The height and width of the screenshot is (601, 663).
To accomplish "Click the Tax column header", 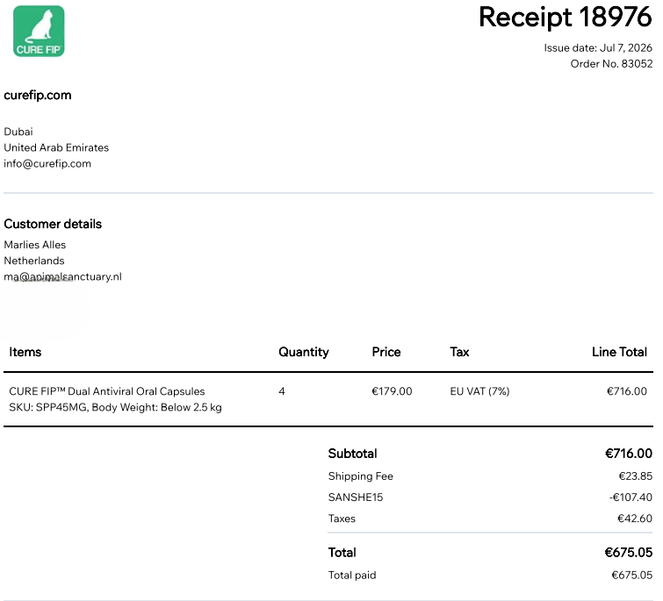I will pyautogui.click(x=459, y=352).
